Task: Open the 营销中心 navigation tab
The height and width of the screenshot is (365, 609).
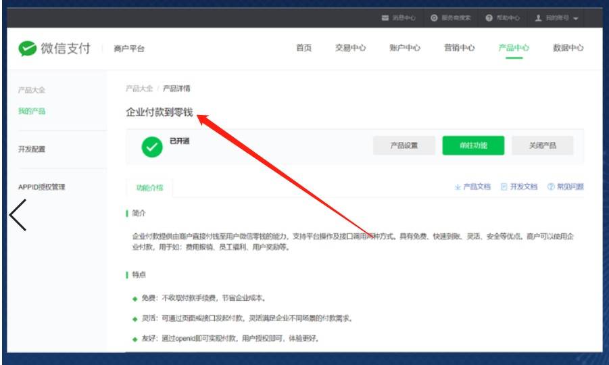Action: pos(459,48)
